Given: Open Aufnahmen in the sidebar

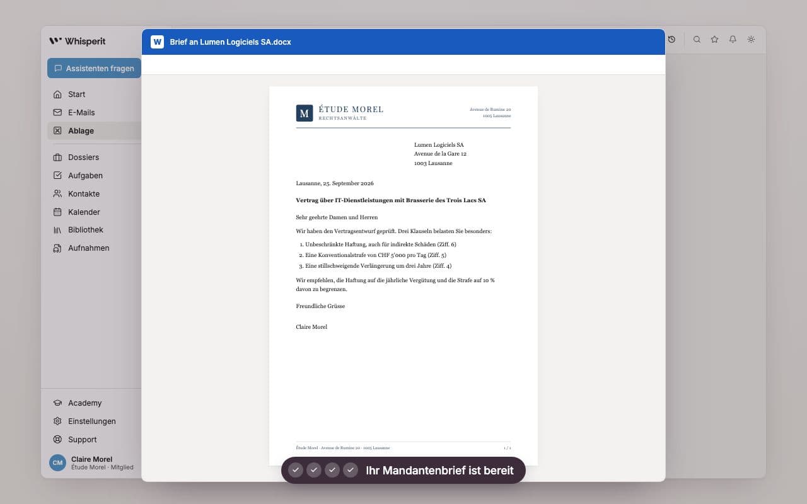Looking at the screenshot, I should coord(94,248).
